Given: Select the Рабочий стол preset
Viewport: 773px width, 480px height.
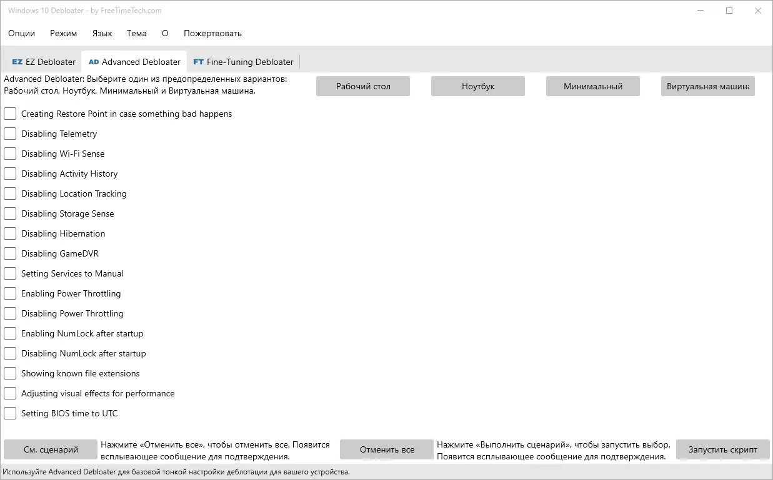Looking at the screenshot, I should 363,86.
